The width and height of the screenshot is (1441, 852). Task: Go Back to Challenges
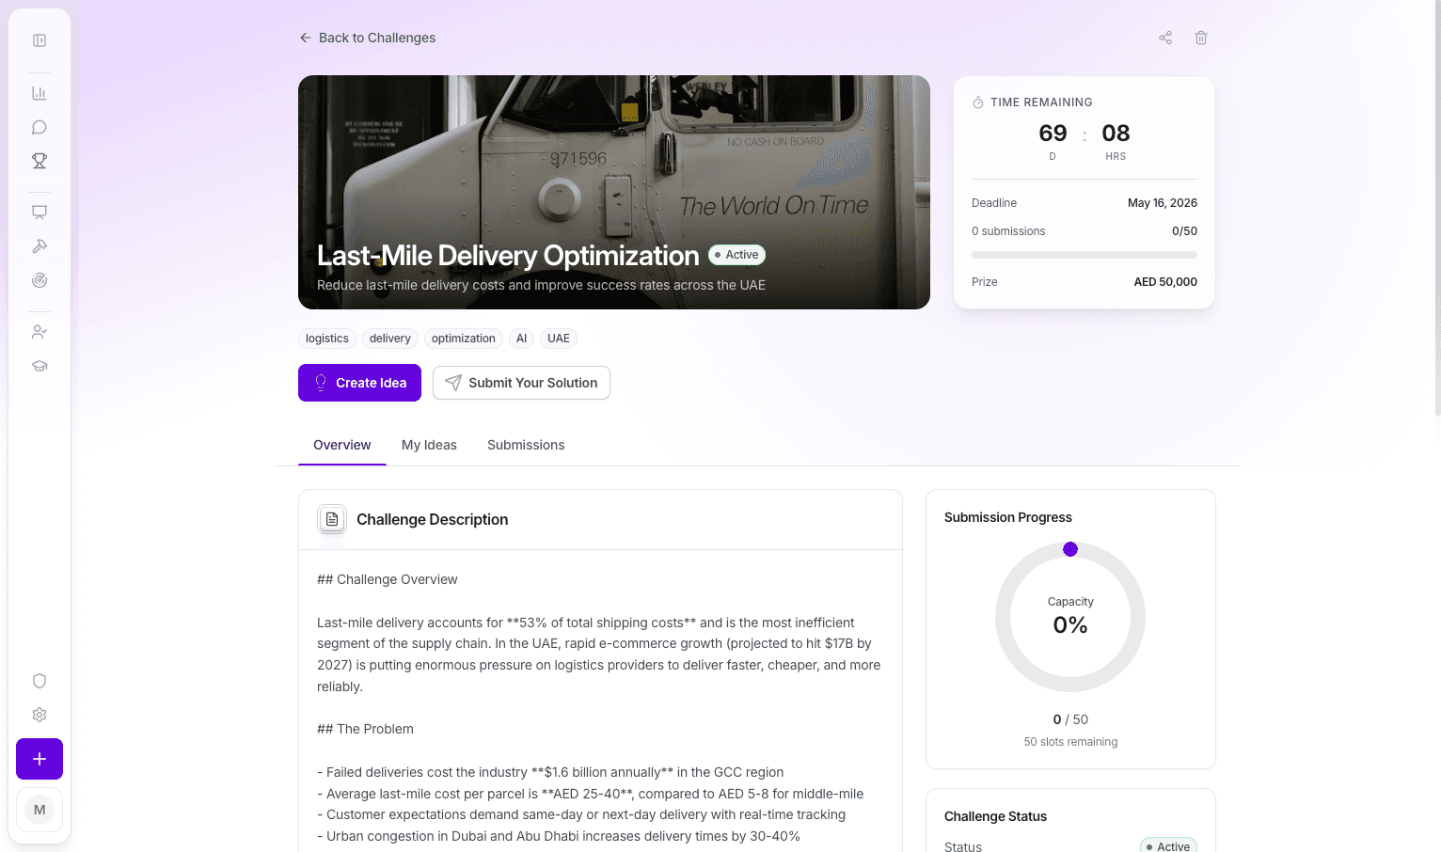coord(368,38)
